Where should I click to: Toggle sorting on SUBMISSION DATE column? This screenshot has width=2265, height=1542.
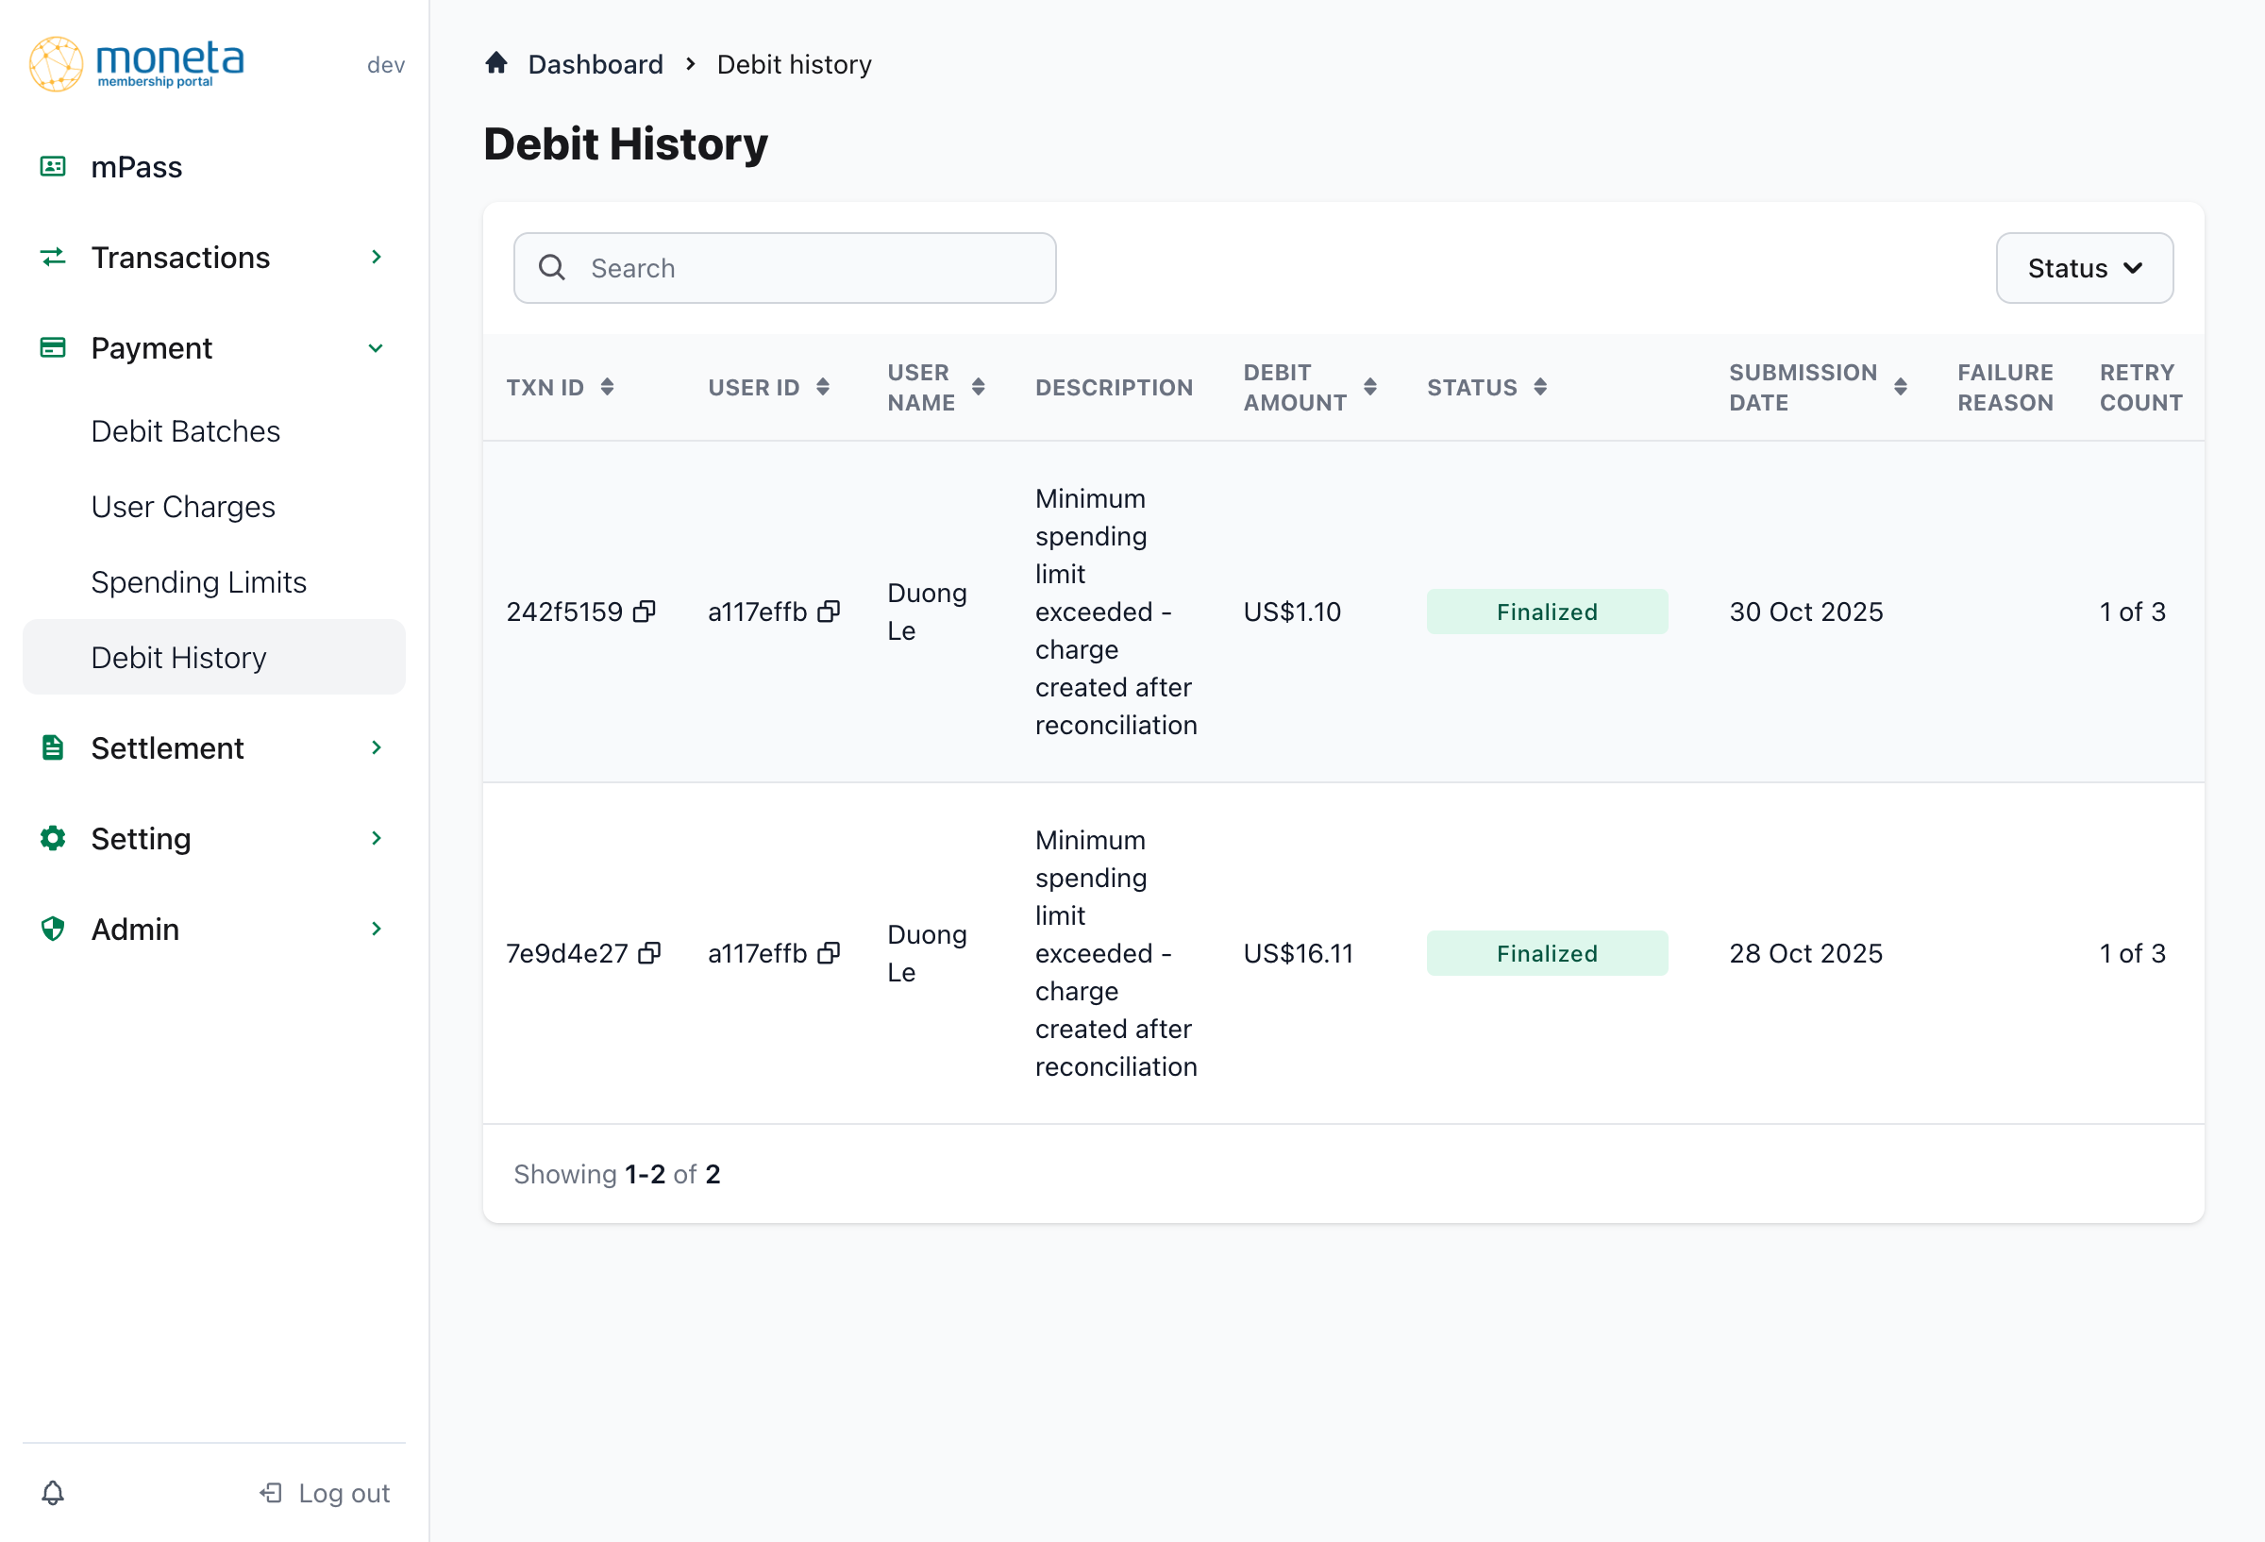(x=1902, y=386)
